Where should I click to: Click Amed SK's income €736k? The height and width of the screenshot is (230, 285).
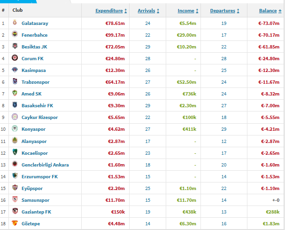(x=189, y=94)
